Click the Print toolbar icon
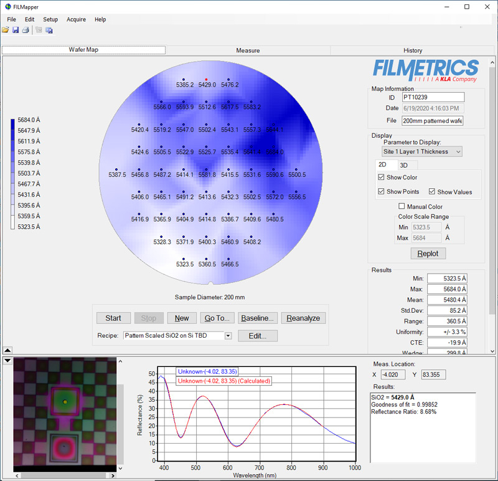This screenshot has width=498, height=481. click(26, 30)
